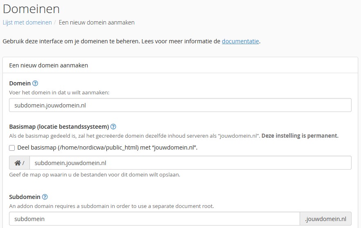Enable the Deel basismap checkbox
This screenshot has height=228, width=361.
pyautogui.click(x=12, y=148)
